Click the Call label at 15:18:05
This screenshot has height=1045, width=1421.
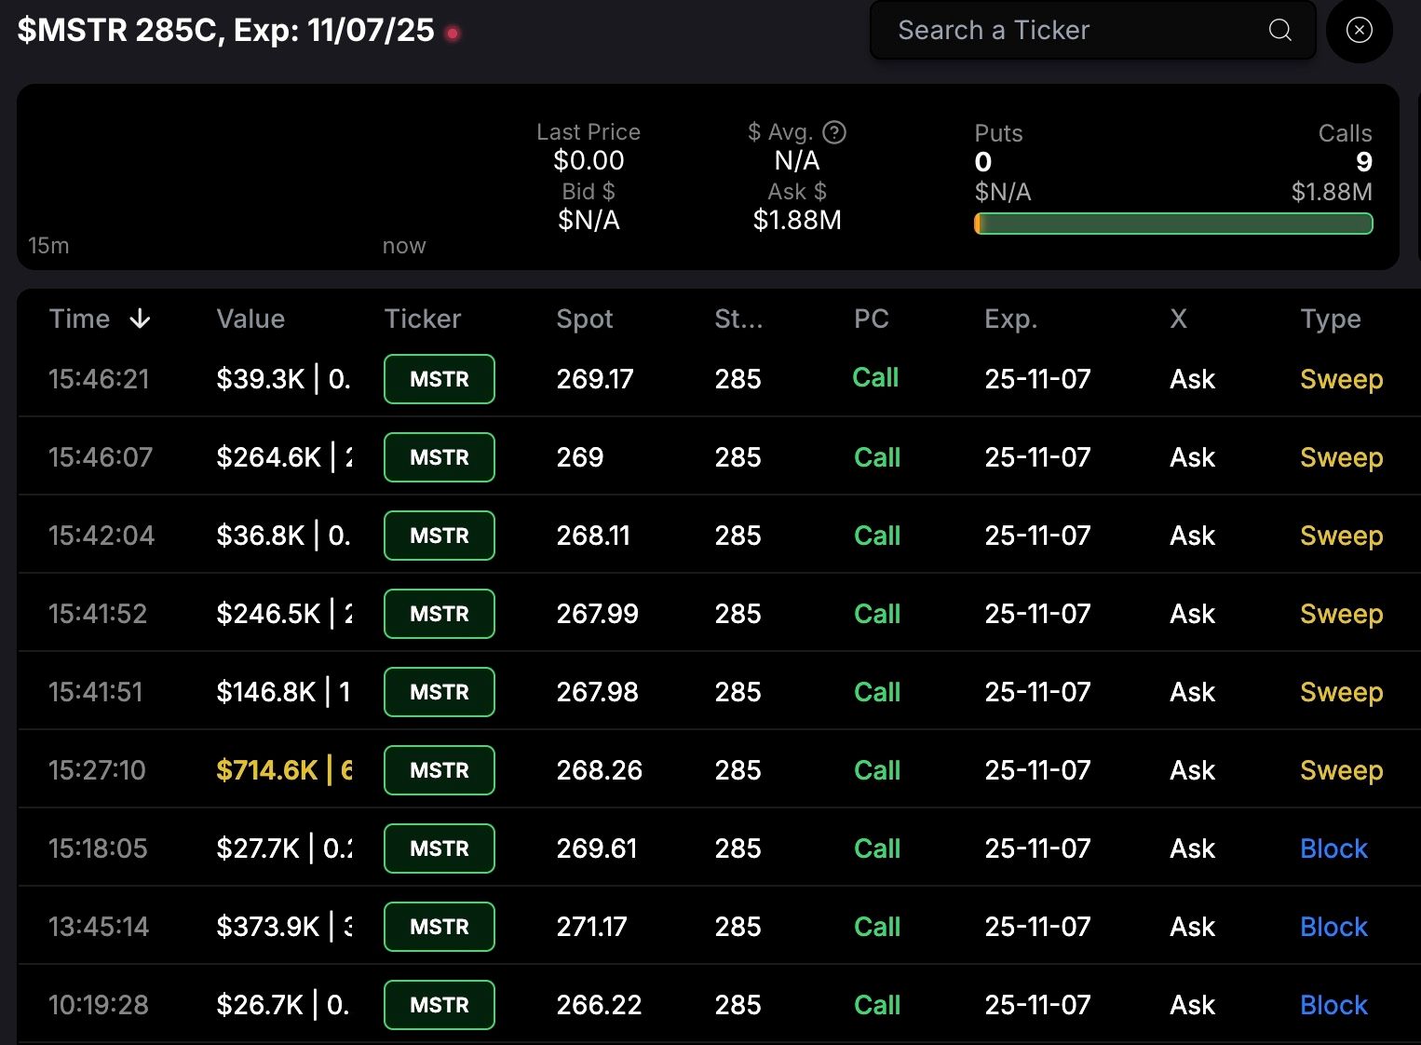(x=877, y=848)
